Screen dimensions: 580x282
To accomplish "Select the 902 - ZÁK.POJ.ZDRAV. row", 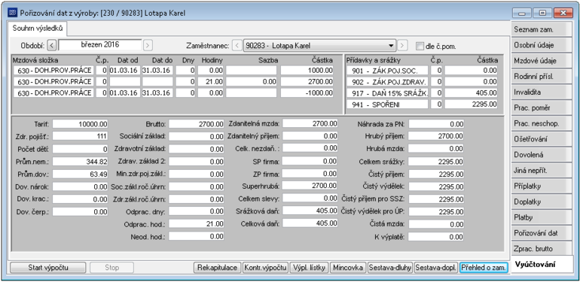I will [423, 81].
